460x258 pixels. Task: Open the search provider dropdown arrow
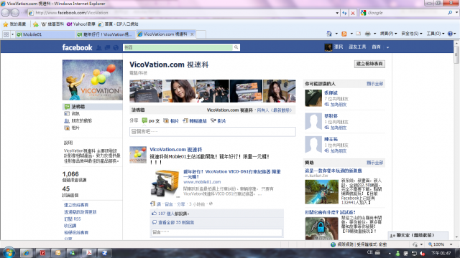click(456, 13)
